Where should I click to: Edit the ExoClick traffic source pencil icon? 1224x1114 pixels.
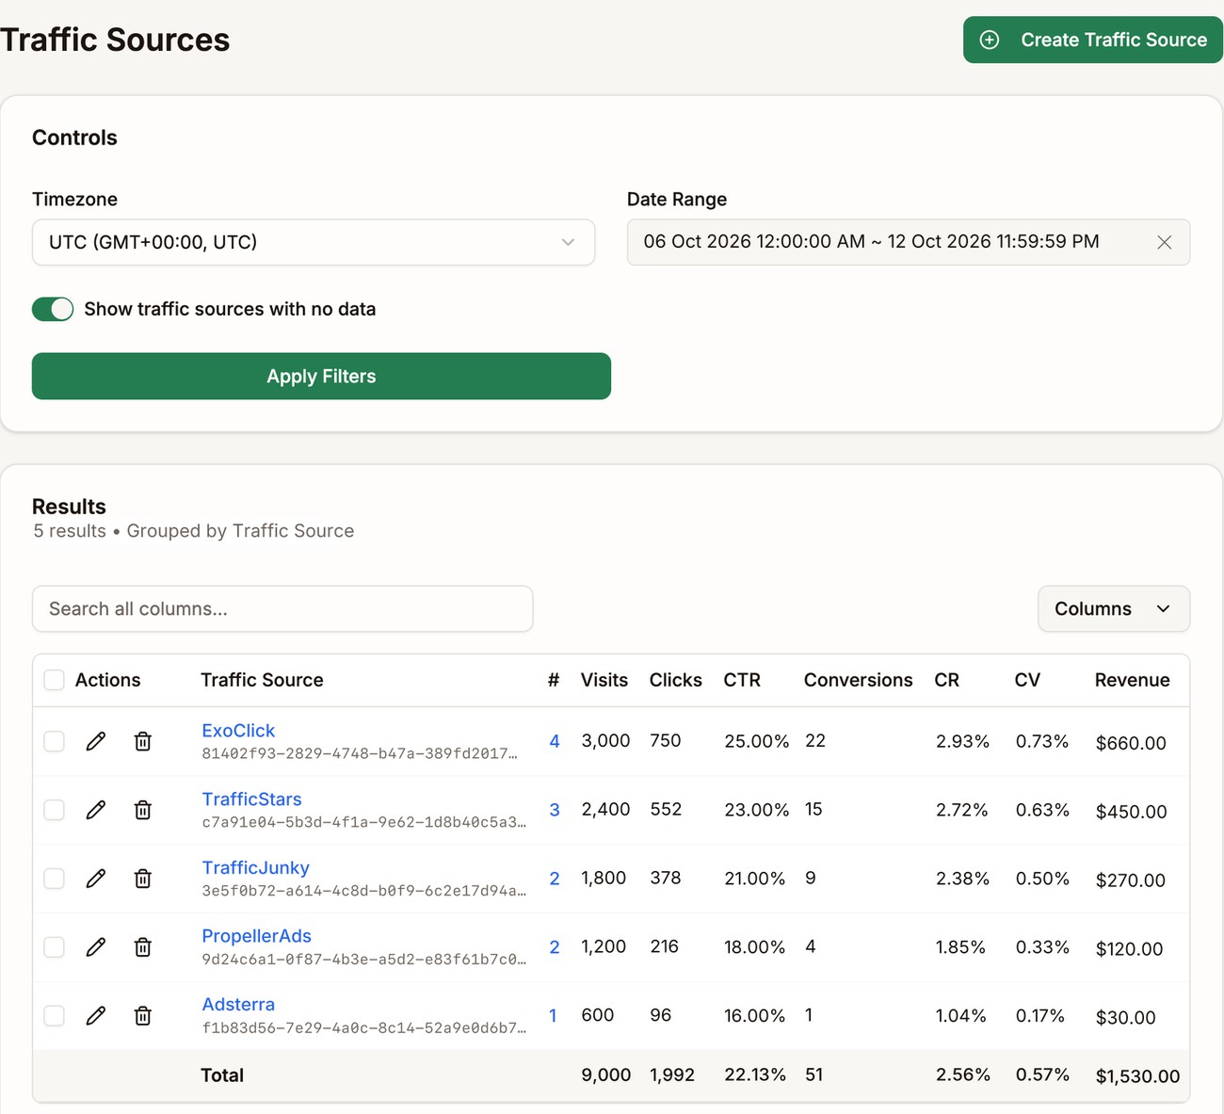pos(95,741)
